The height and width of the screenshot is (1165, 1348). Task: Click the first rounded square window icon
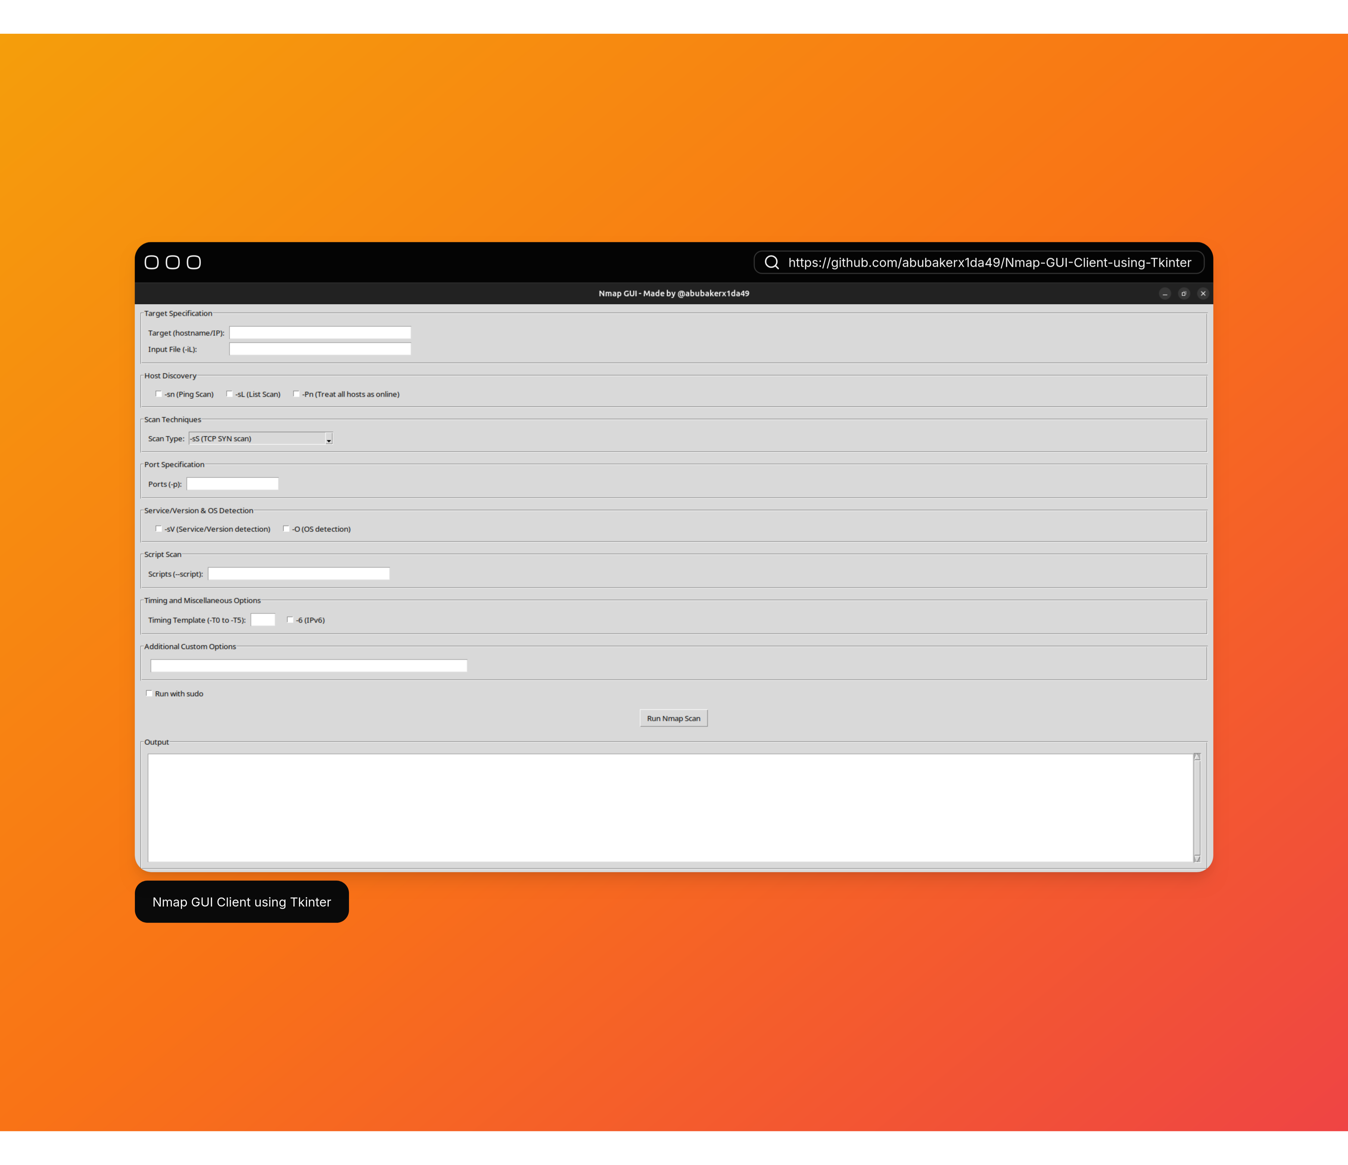pyautogui.click(x=151, y=262)
